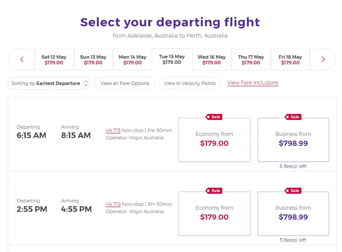Select the Fri 18 May date tab
The height and width of the screenshot is (252, 342).
click(291, 60)
